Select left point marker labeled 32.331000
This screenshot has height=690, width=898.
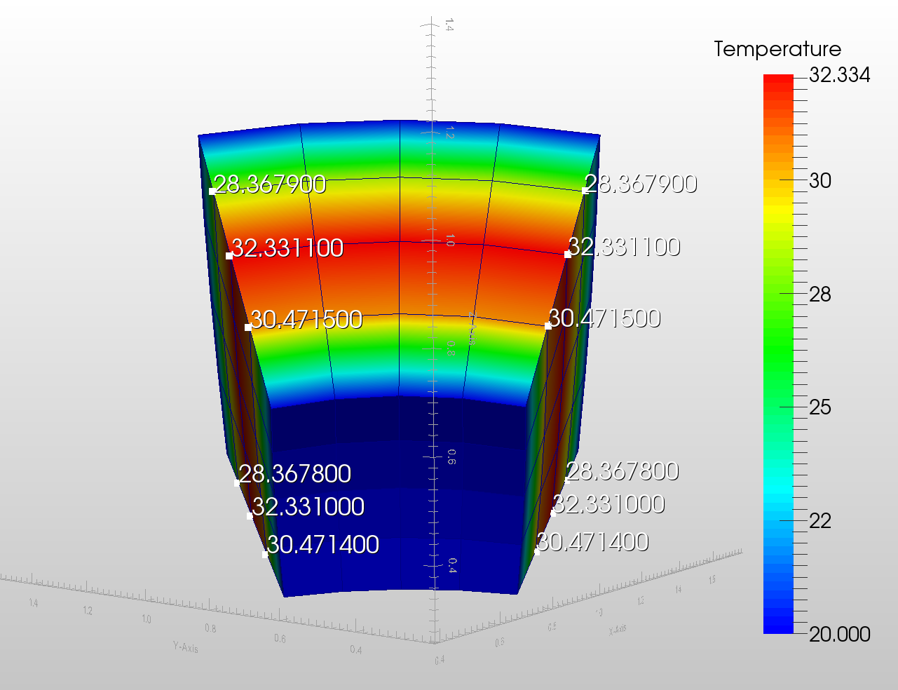[x=250, y=516]
